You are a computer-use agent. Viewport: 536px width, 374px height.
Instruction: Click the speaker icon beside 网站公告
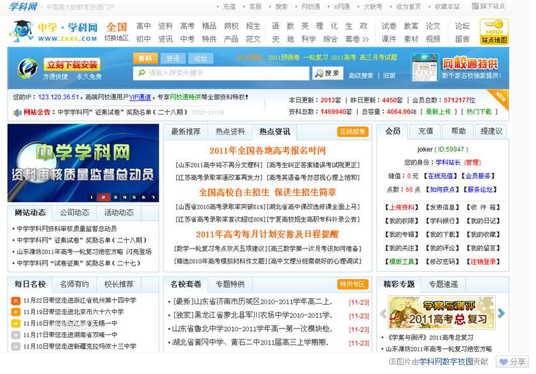click(x=17, y=113)
